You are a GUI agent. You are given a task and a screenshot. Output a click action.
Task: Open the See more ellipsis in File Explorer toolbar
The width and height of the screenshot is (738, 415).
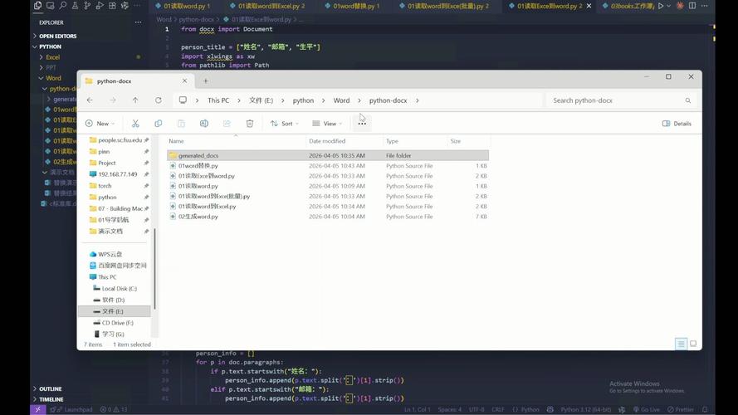pyautogui.click(x=362, y=124)
